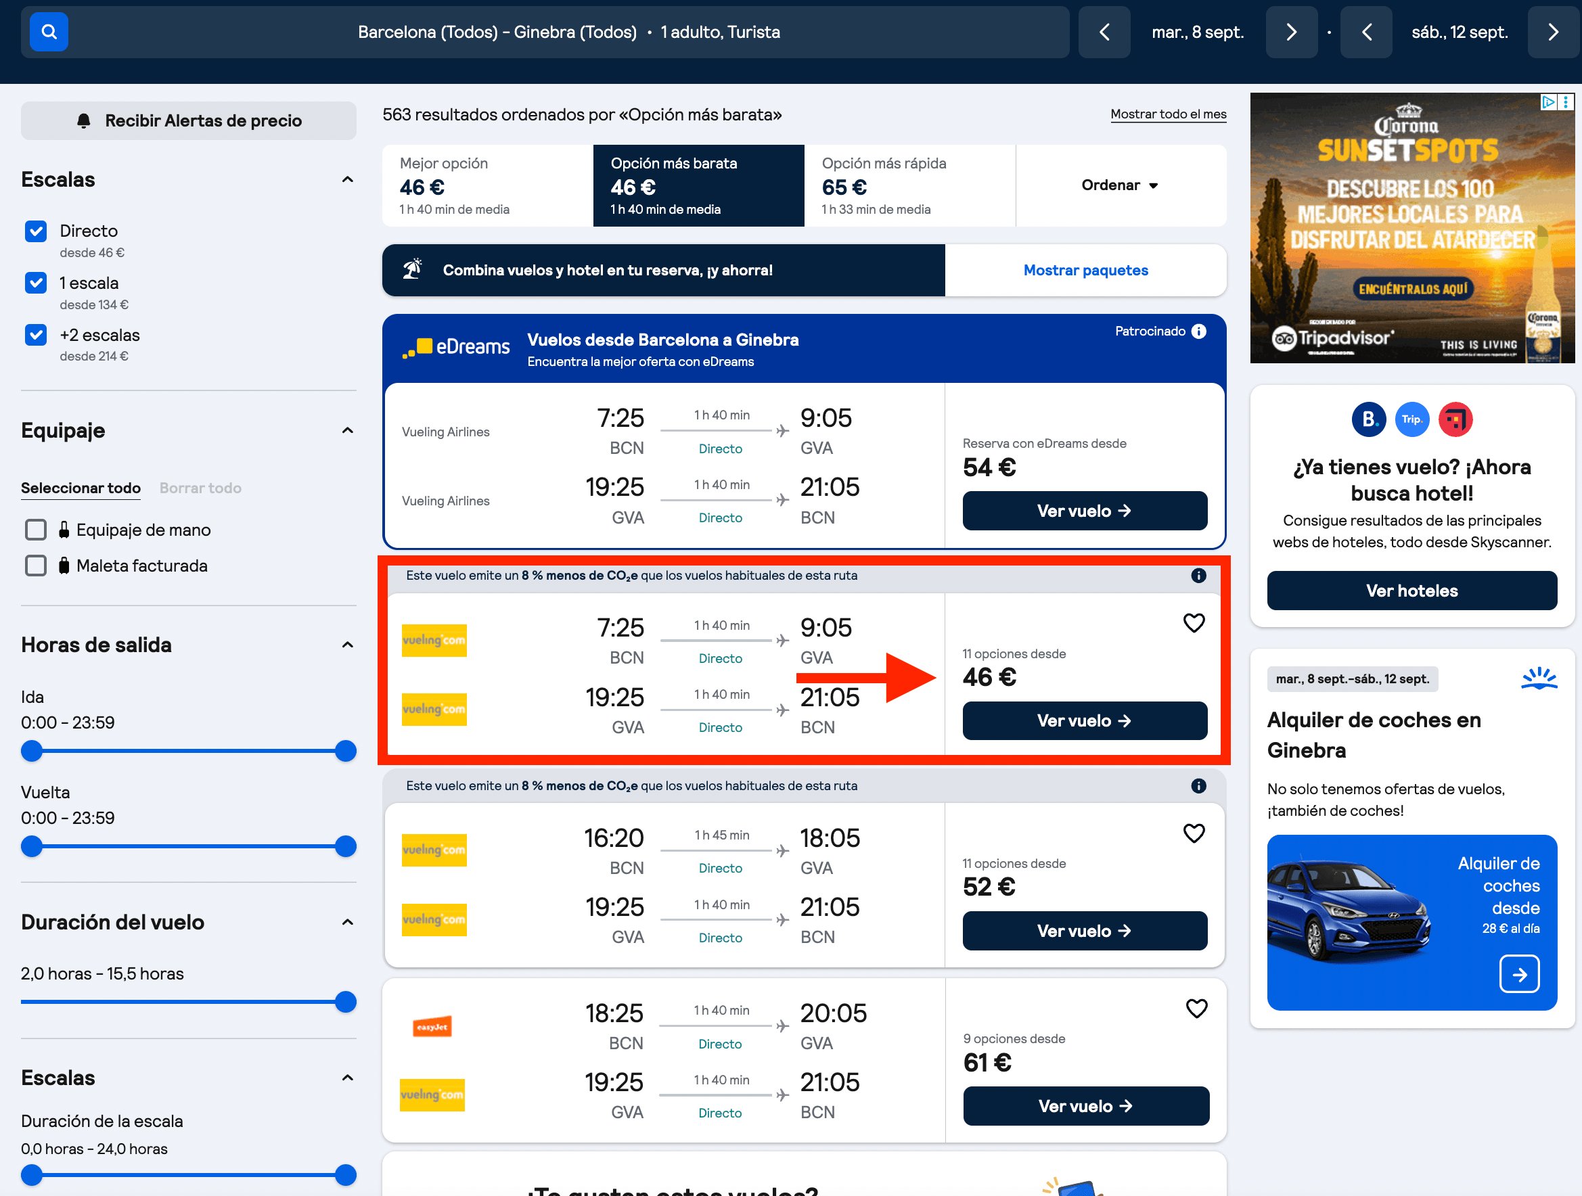Collapse the Horas de salida section
The width and height of the screenshot is (1582, 1196).
348,645
